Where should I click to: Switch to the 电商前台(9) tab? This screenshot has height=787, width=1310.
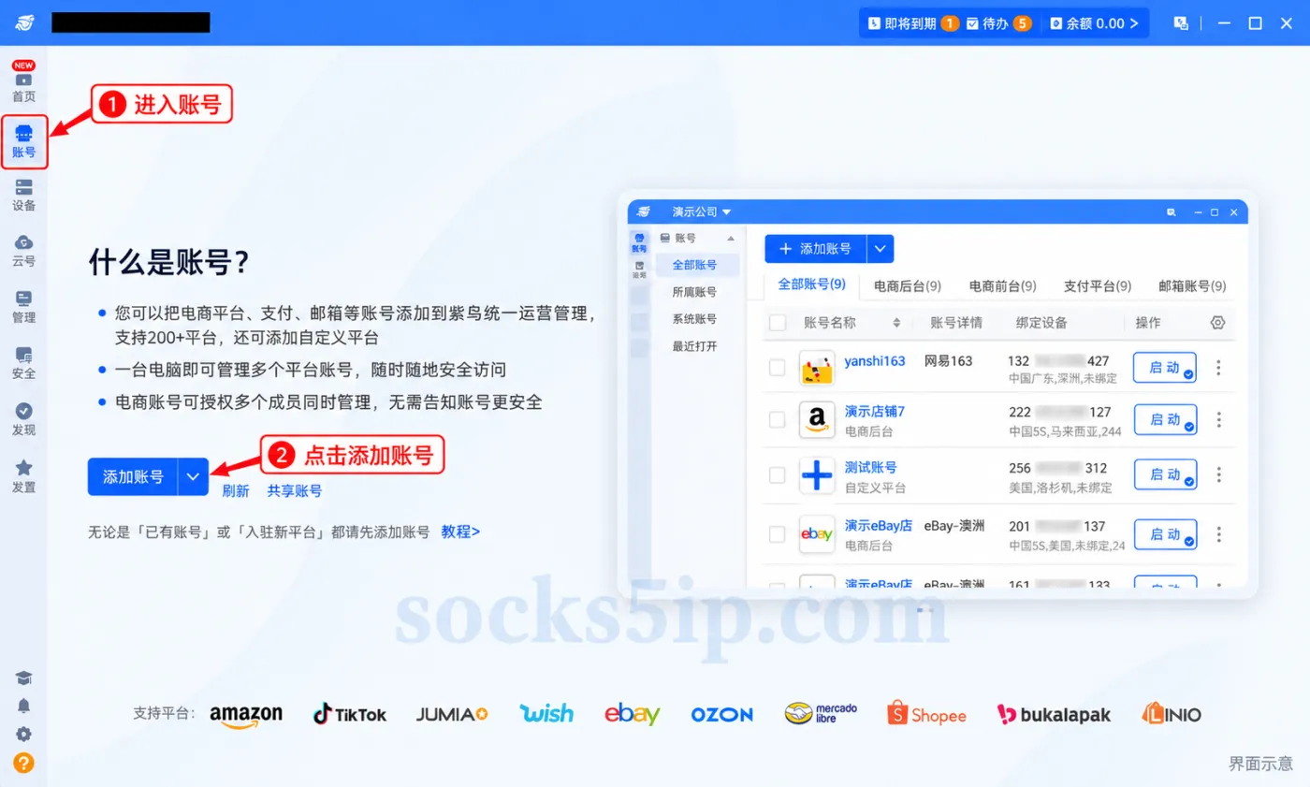[1002, 285]
